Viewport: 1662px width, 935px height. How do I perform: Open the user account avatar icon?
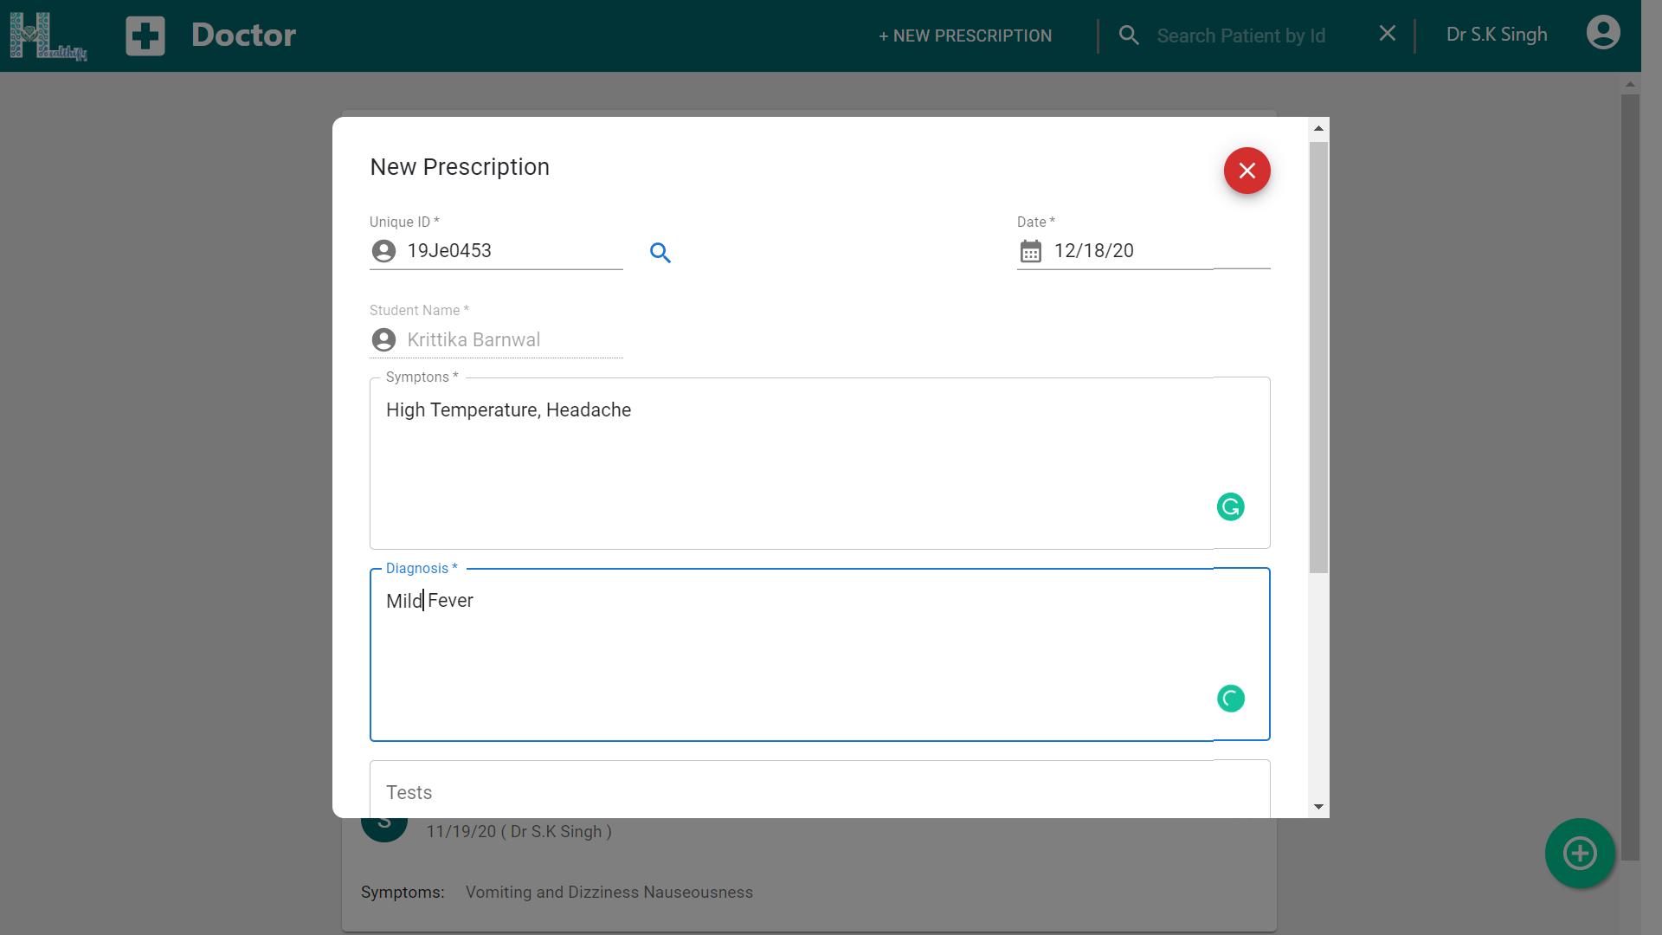point(1602,34)
